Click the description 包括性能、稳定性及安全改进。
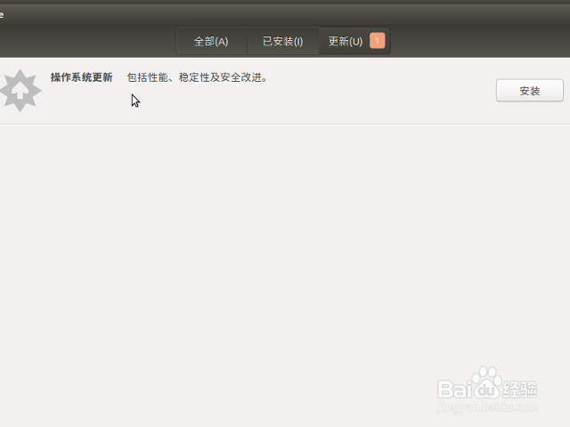 click(197, 77)
